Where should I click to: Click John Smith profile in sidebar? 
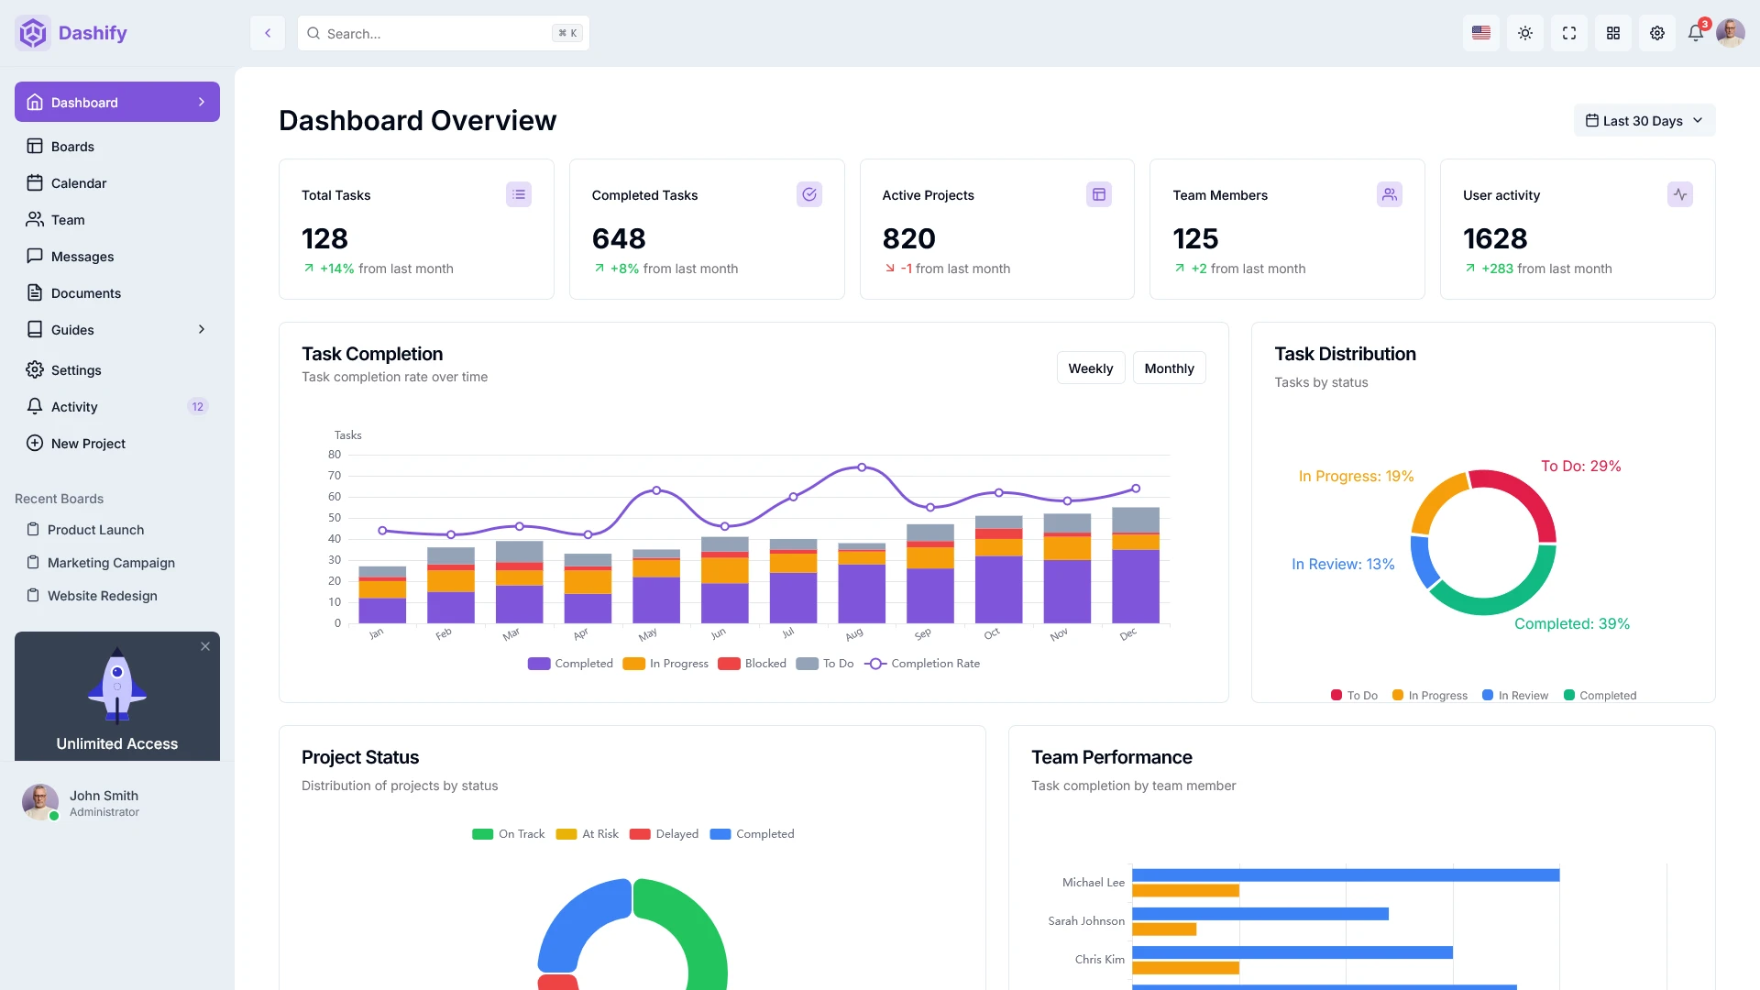pyautogui.click(x=117, y=802)
